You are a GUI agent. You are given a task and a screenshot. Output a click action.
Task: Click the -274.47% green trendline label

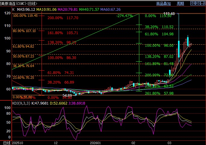[x=125, y=16]
